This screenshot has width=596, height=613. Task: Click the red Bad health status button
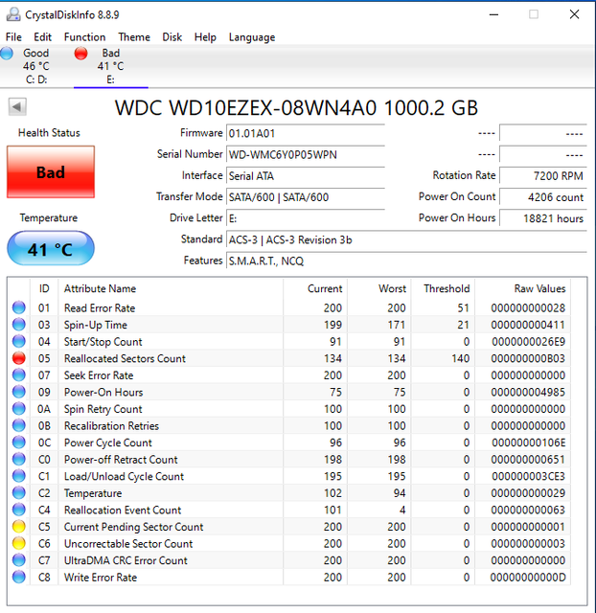pos(51,172)
